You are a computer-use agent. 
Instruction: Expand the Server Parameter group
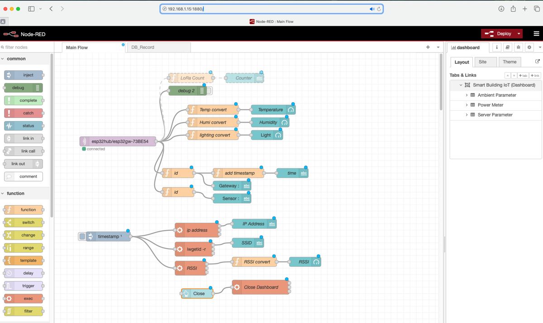(x=467, y=115)
